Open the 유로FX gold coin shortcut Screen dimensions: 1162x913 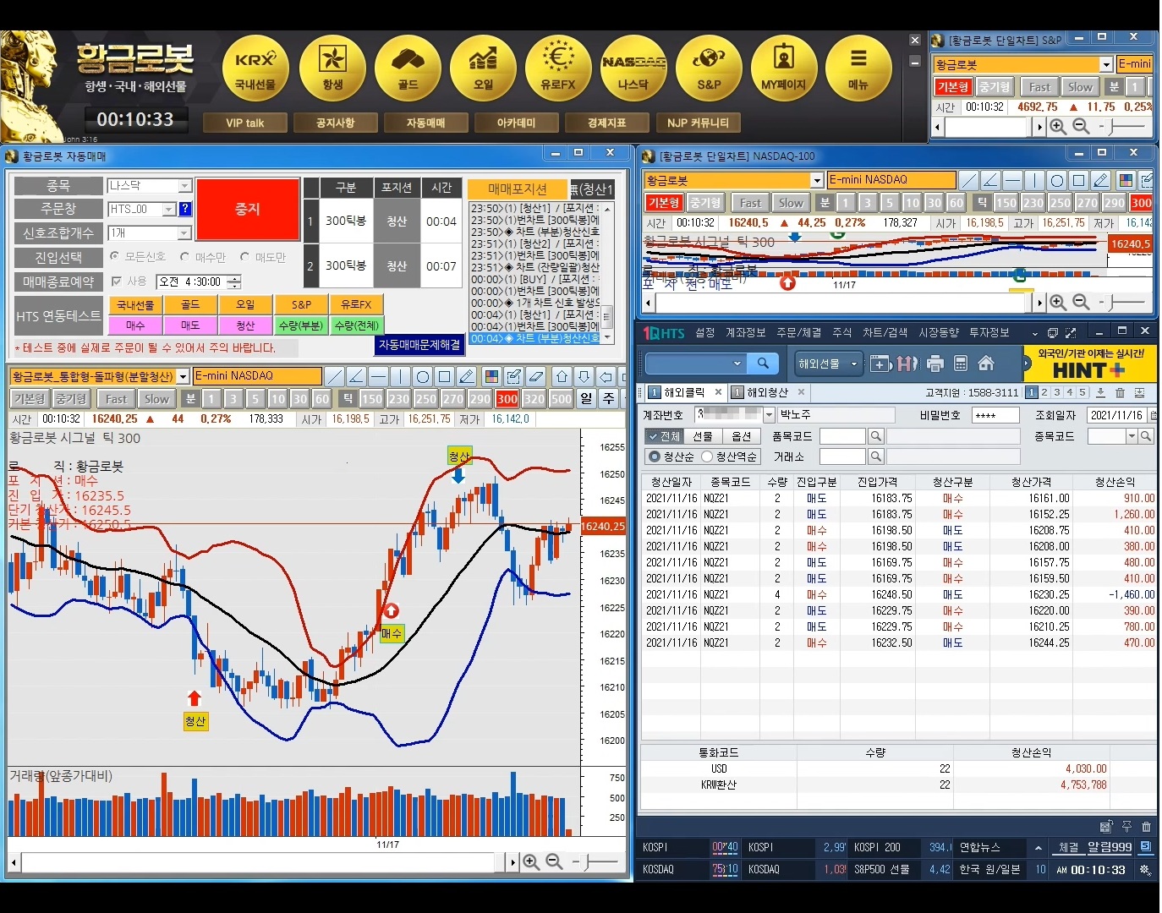558,69
